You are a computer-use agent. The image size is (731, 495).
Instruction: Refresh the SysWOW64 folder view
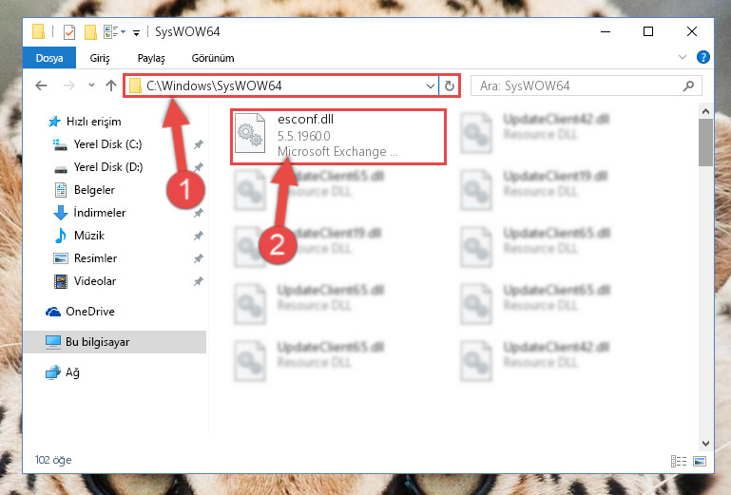[x=449, y=86]
